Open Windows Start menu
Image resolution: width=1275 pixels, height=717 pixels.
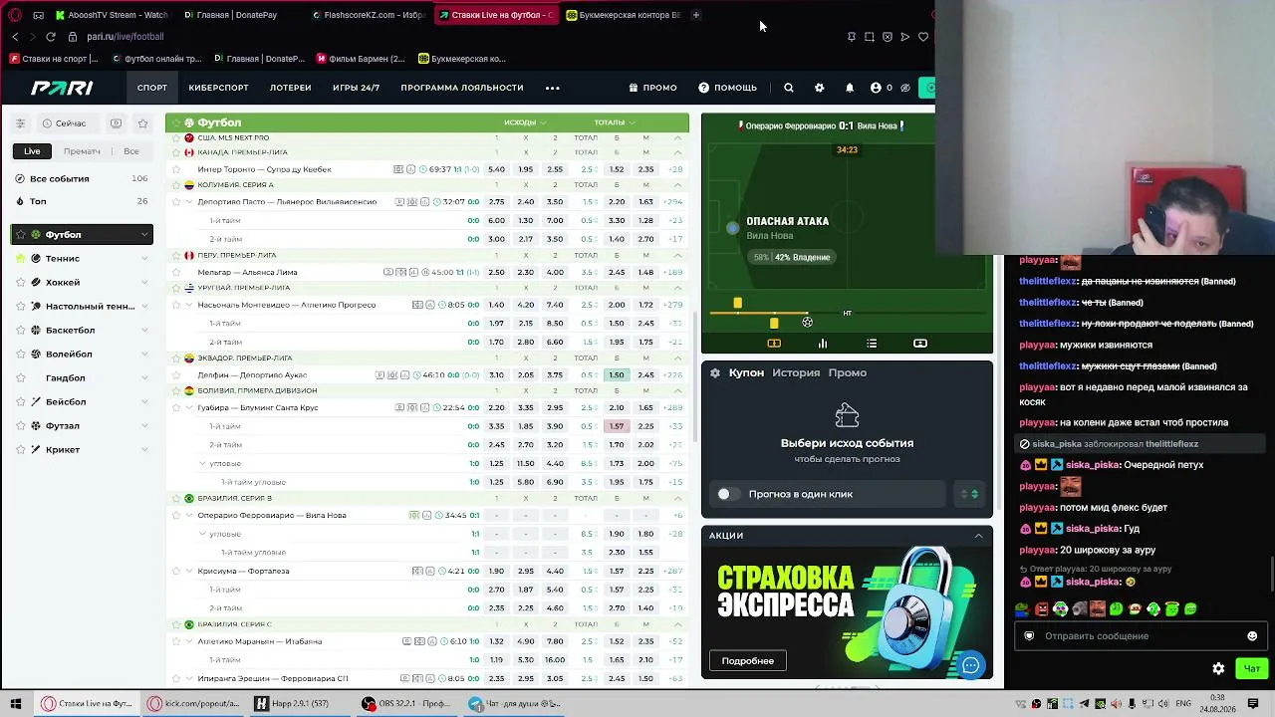coord(15,704)
